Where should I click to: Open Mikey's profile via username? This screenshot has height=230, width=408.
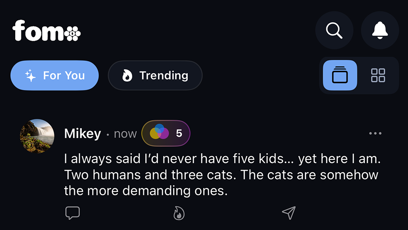click(x=82, y=134)
